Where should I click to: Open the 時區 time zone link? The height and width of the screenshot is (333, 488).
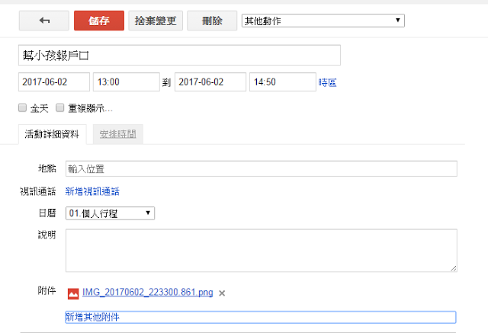click(x=327, y=83)
